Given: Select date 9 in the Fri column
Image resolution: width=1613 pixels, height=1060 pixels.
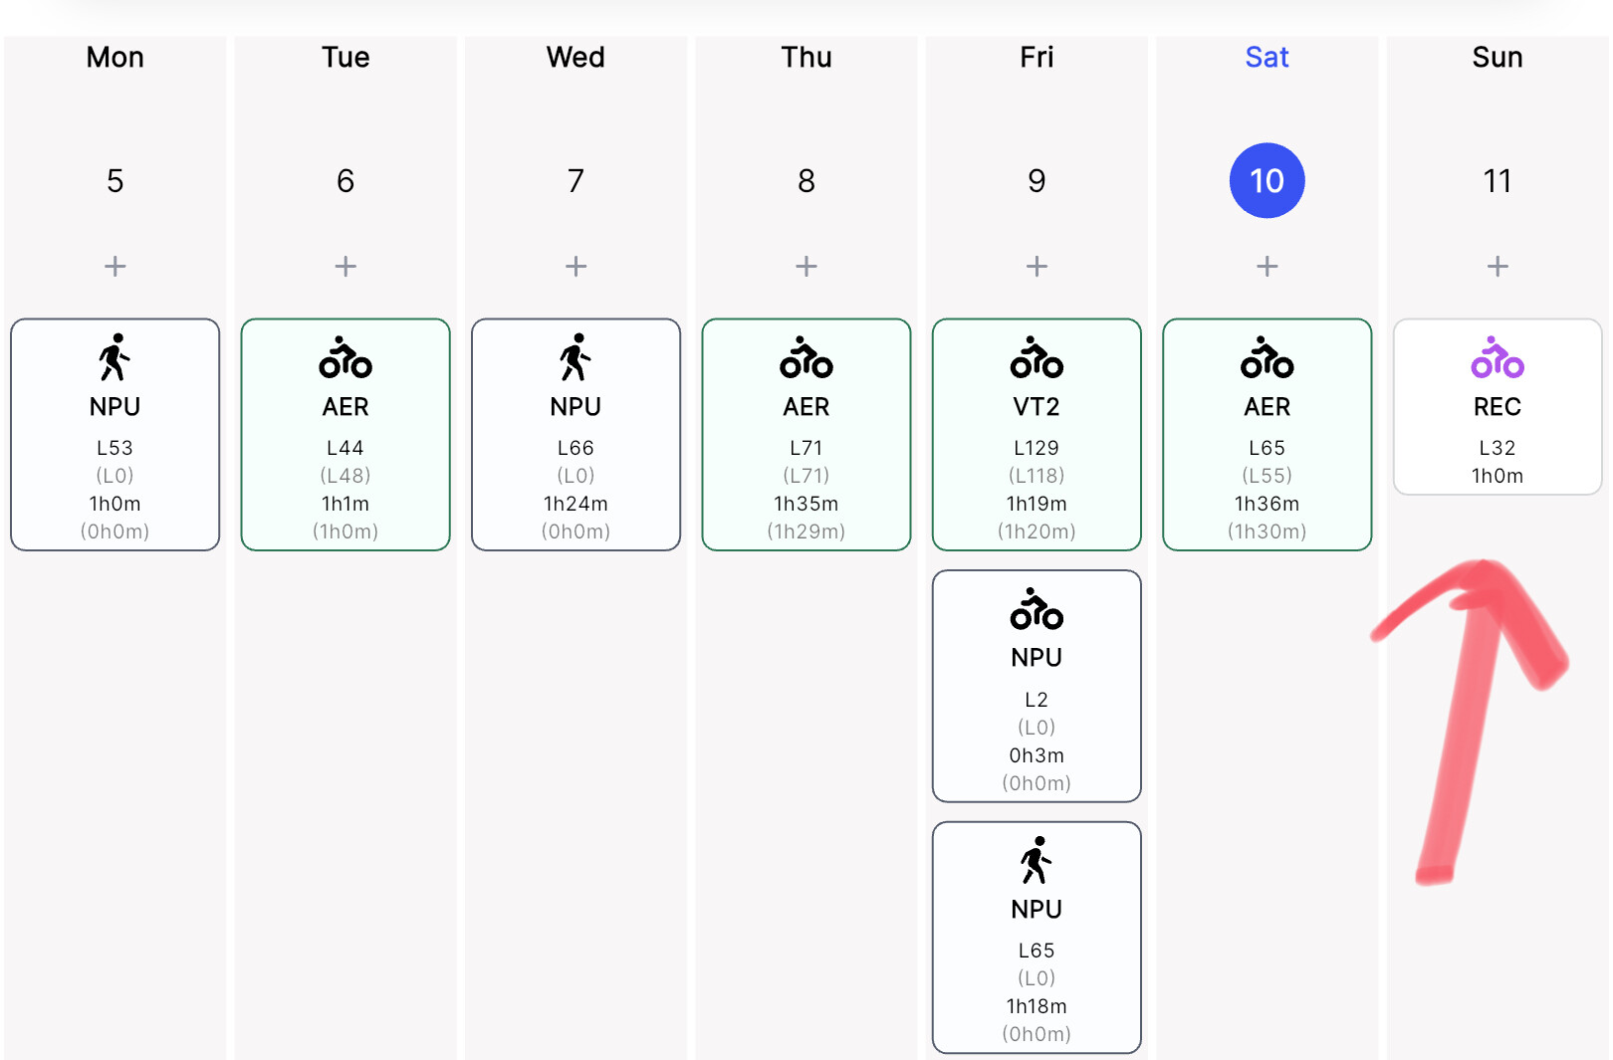Looking at the screenshot, I should coord(1037,180).
